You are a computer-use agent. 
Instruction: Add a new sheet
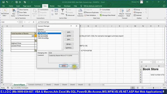[90, 85]
